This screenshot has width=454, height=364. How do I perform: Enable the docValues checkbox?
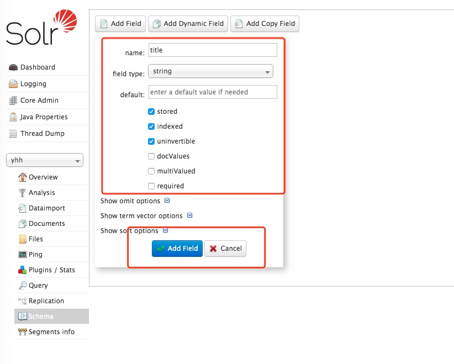coord(151,156)
